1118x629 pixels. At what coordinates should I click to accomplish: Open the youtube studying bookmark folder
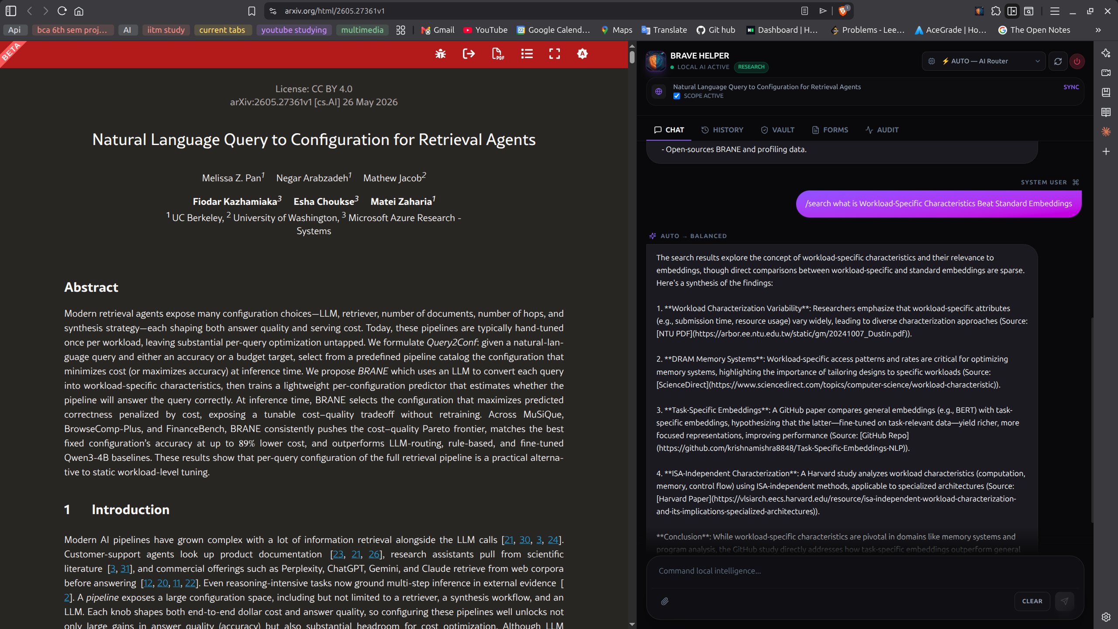(x=293, y=30)
